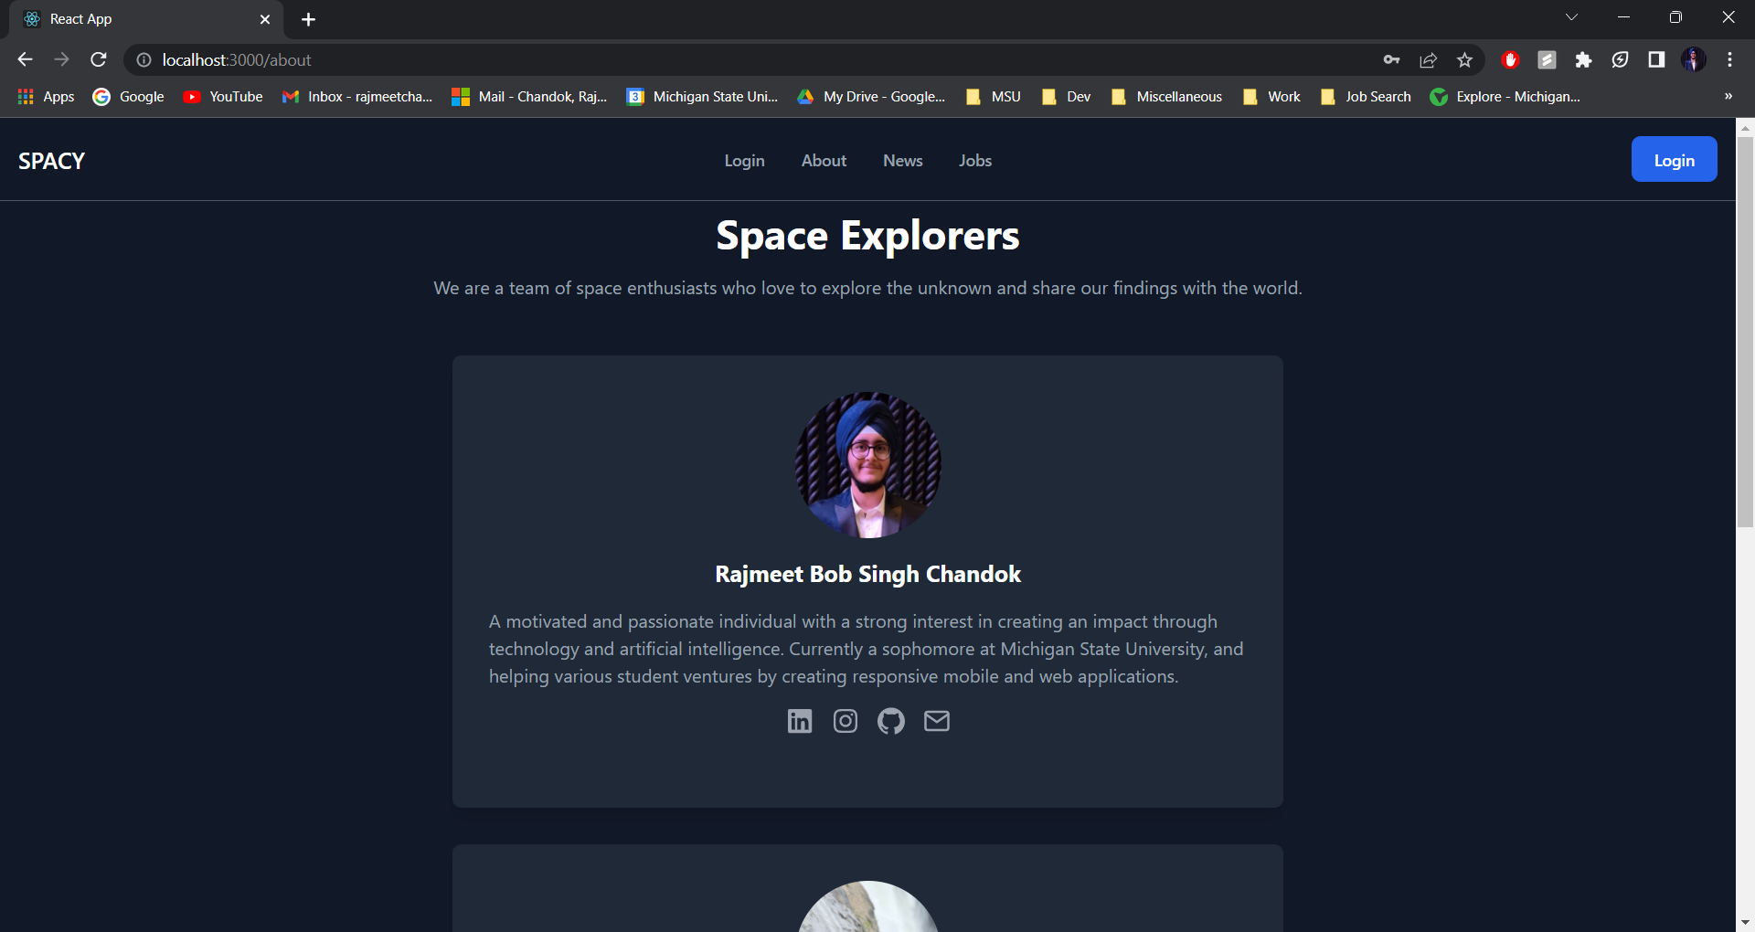Click the 'A motivated and passionate individual' bio
The width and height of the screenshot is (1755, 932).
tap(866, 649)
